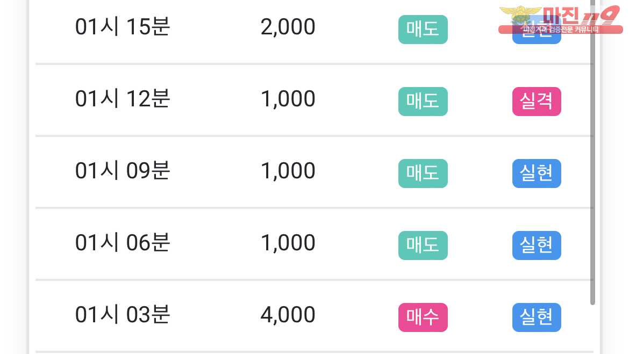
Task: Click the 매도 badge in 01시 15분 row
Action: tap(423, 29)
